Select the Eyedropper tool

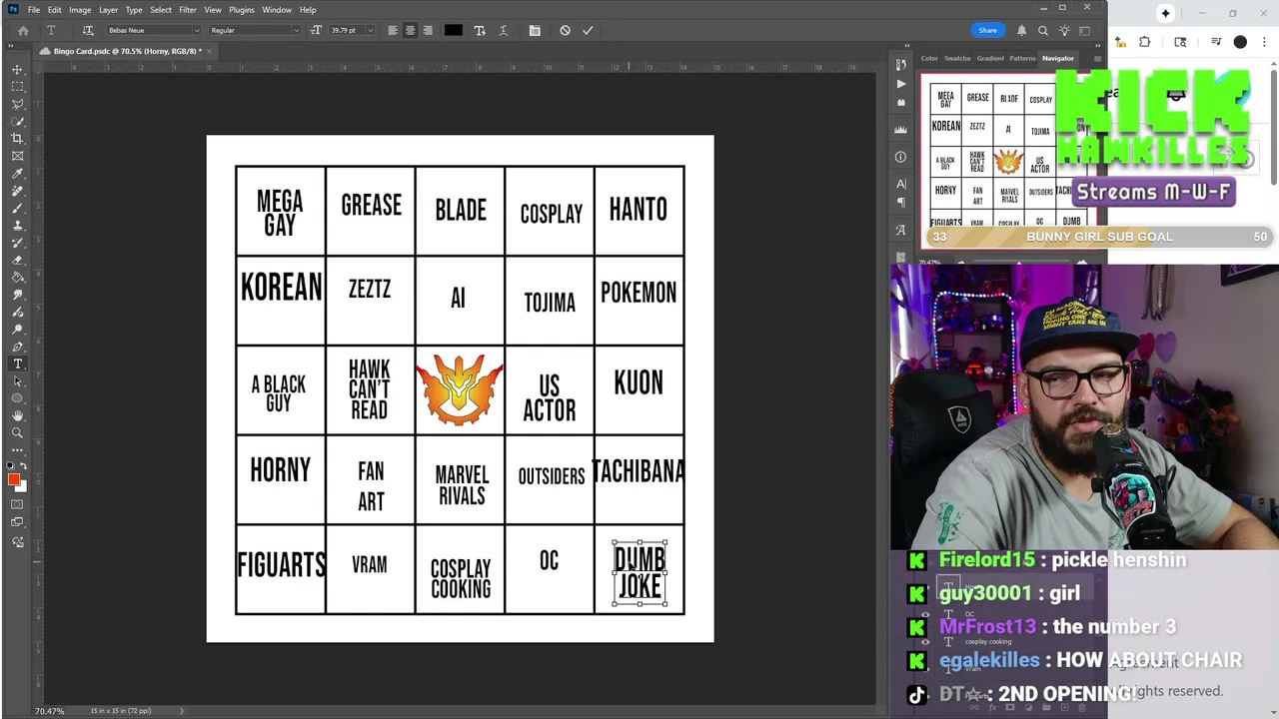[18, 174]
